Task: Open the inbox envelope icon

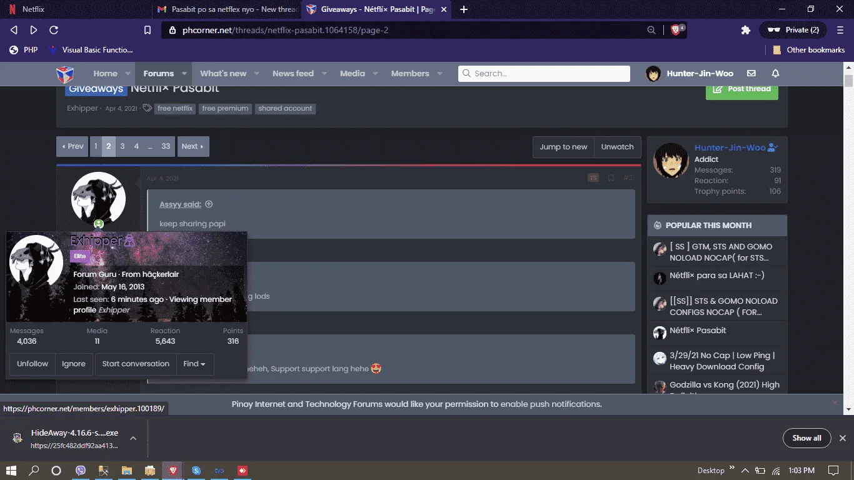Action: (751, 74)
